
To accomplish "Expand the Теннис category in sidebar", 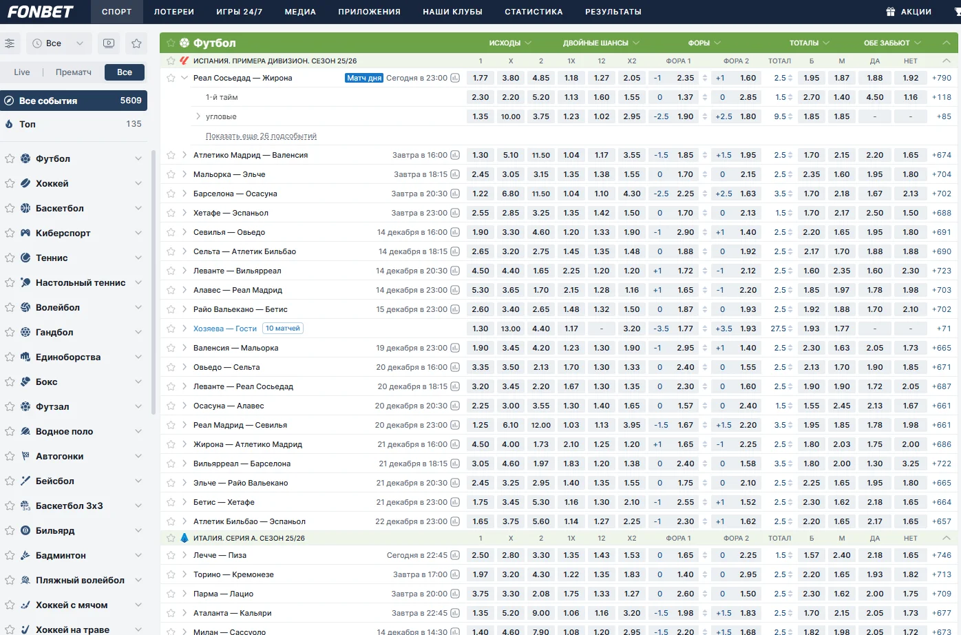I will pos(138,258).
